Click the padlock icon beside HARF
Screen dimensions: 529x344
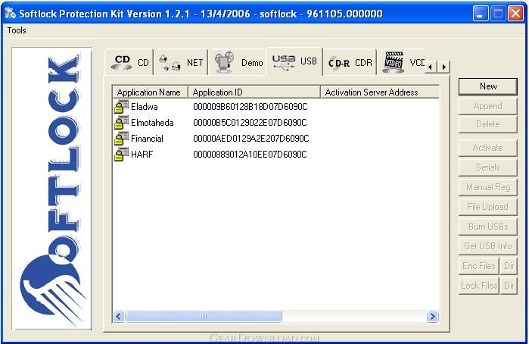coord(121,154)
